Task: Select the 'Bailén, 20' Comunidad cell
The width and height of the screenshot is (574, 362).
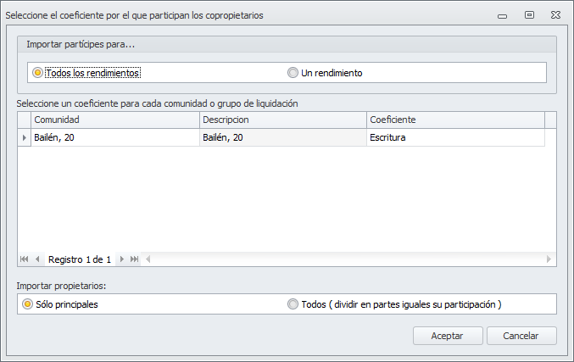Action: click(114, 137)
